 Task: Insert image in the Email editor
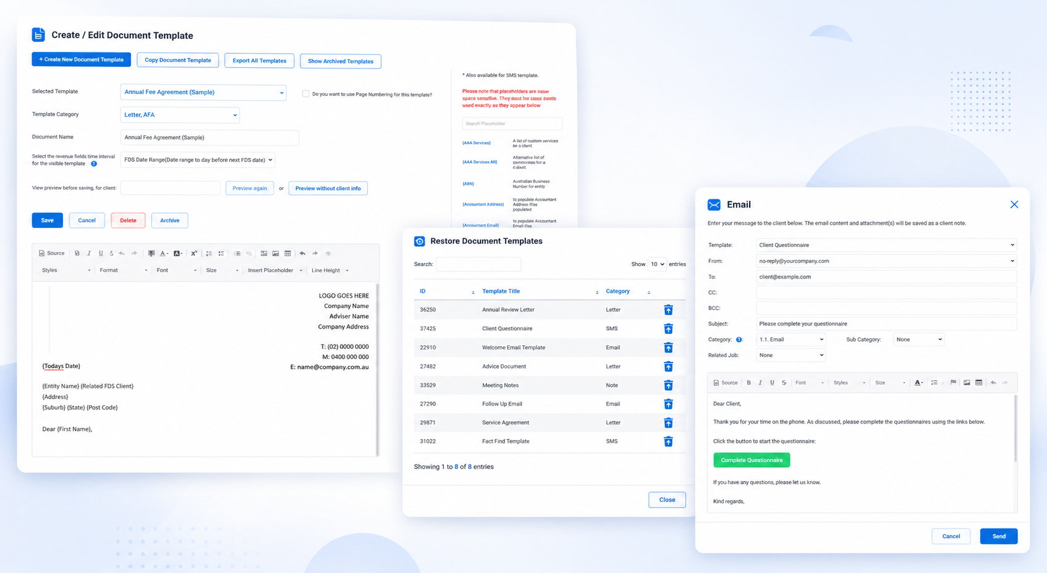tap(967, 383)
